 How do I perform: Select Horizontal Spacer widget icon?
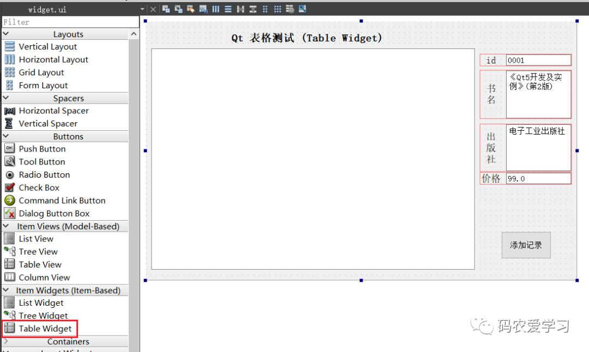pos(10,111)
